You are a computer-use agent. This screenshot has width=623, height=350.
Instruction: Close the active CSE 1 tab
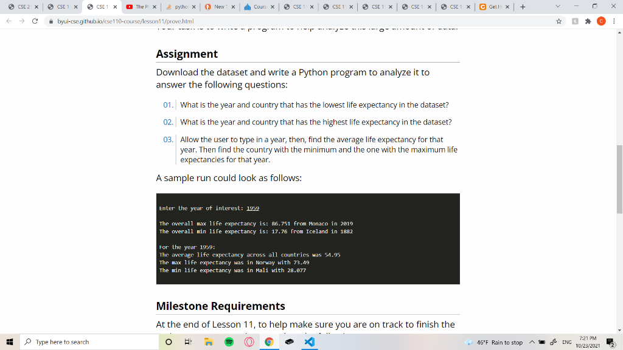[115, 7]
